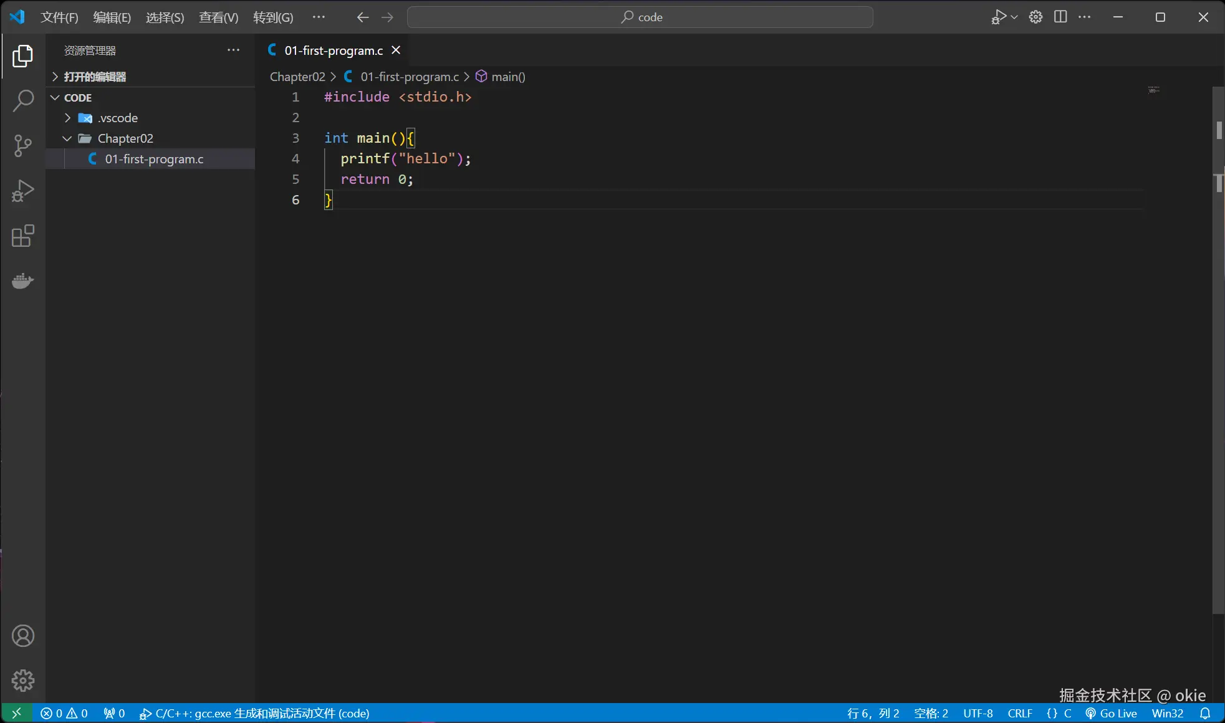
Task: Open the Source Control view
Action: (x=23, y=146)
